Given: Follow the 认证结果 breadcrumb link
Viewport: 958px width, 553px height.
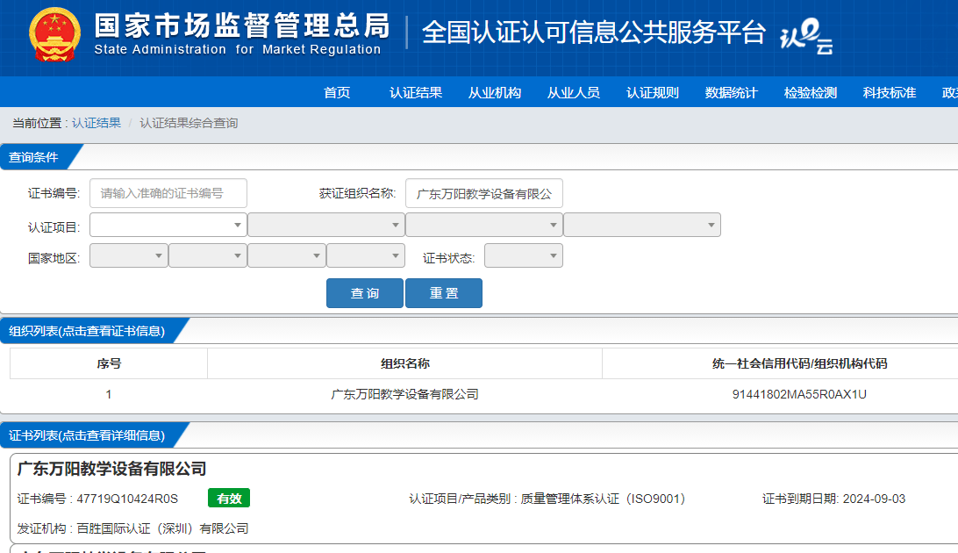Looking at the screenshot, I should 97,123.
